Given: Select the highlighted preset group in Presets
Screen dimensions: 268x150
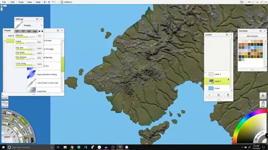Looking at the screenshot, I should 10,41.
